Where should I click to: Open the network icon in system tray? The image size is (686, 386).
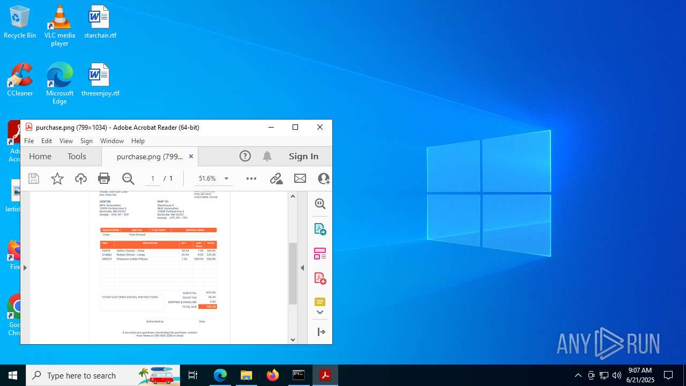[604, 375]
